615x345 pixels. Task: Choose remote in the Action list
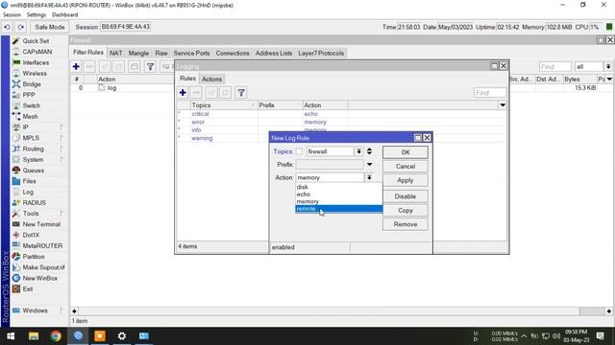tap(338, 209)
